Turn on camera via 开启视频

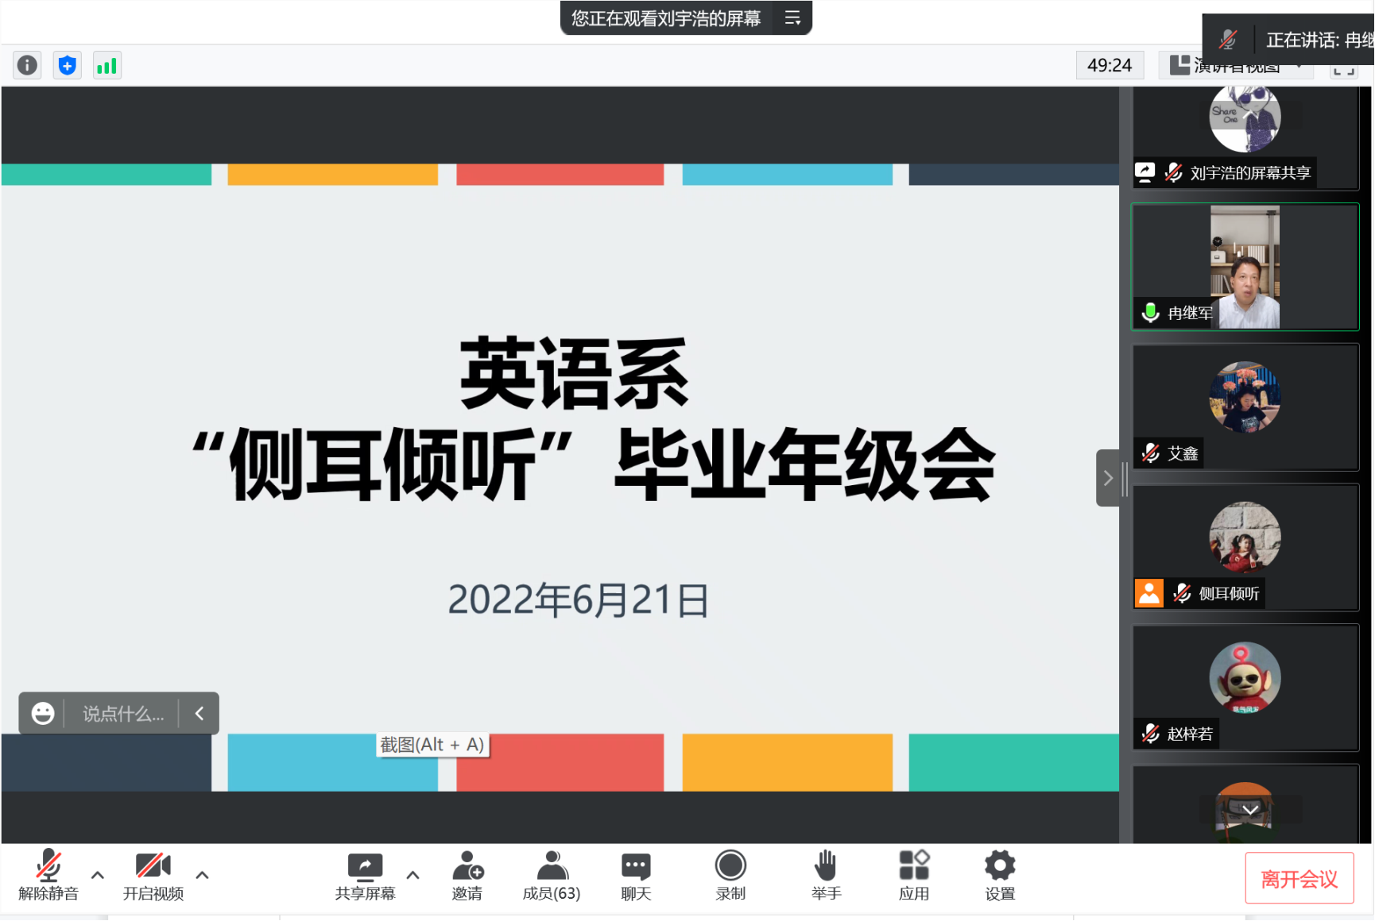(153, 875)
